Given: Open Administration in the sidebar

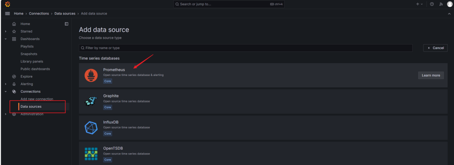Looking at the screenshot, I should coord(32,114).
